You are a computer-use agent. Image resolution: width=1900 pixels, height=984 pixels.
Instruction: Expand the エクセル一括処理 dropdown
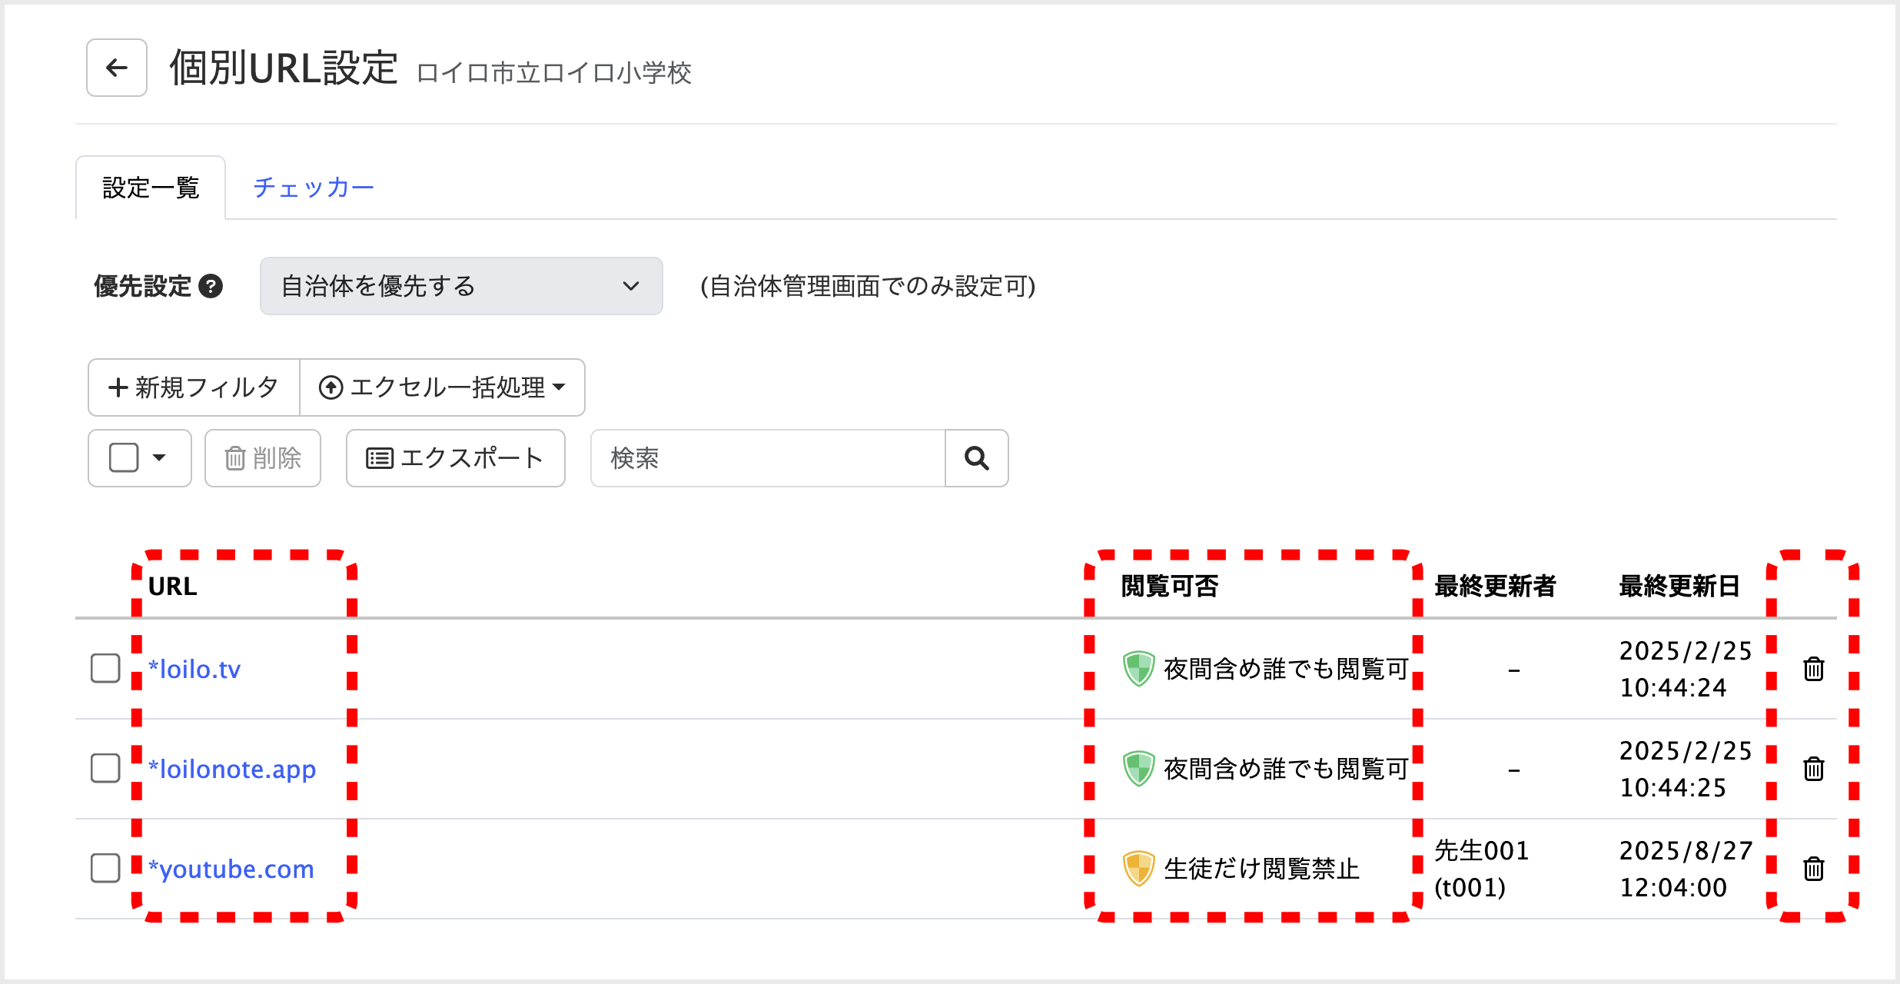click(x=443, y=387)
